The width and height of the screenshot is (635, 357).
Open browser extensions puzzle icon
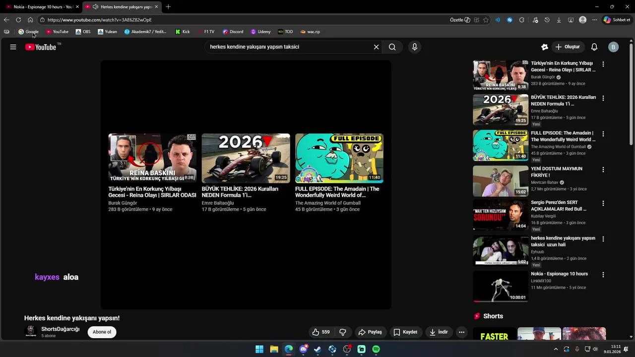pos(521,20)
